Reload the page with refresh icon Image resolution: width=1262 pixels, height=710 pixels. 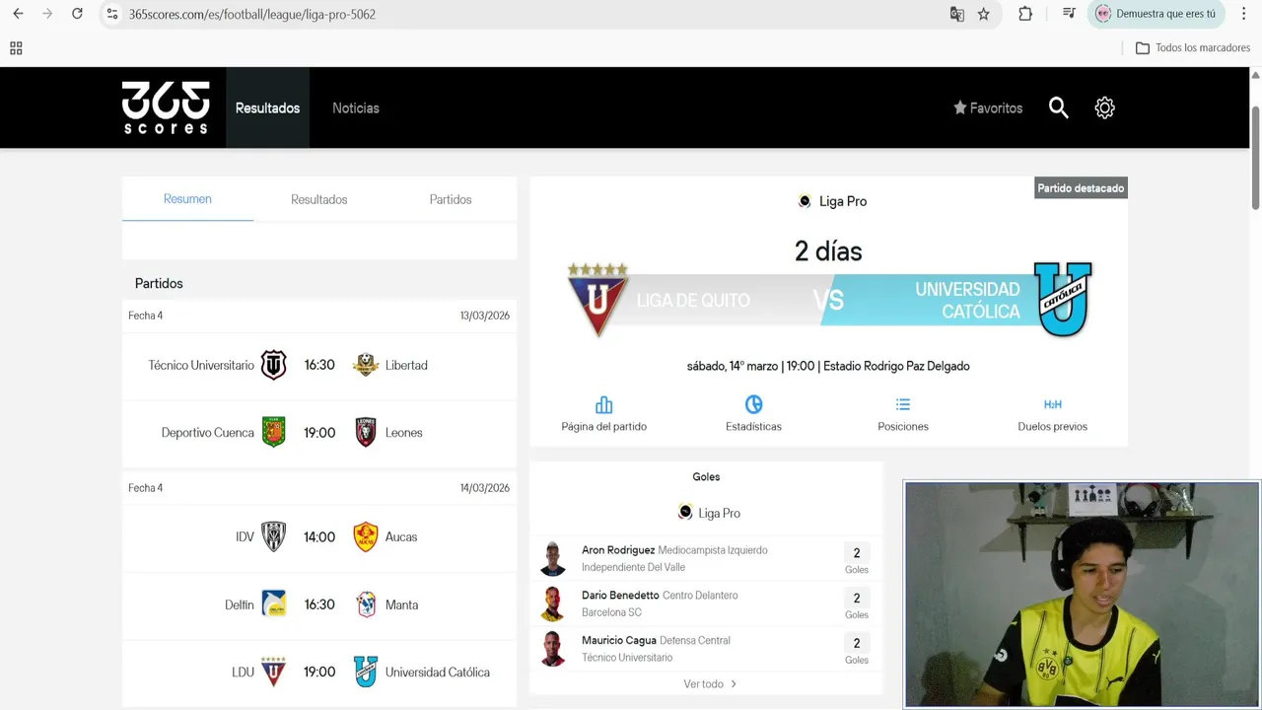77,14
